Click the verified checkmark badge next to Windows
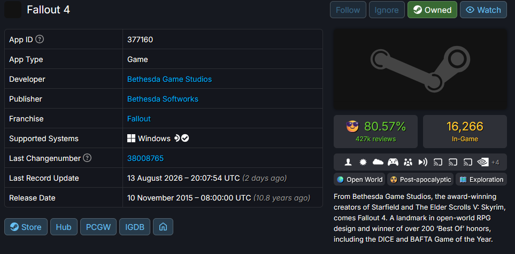 pos(185,138)
